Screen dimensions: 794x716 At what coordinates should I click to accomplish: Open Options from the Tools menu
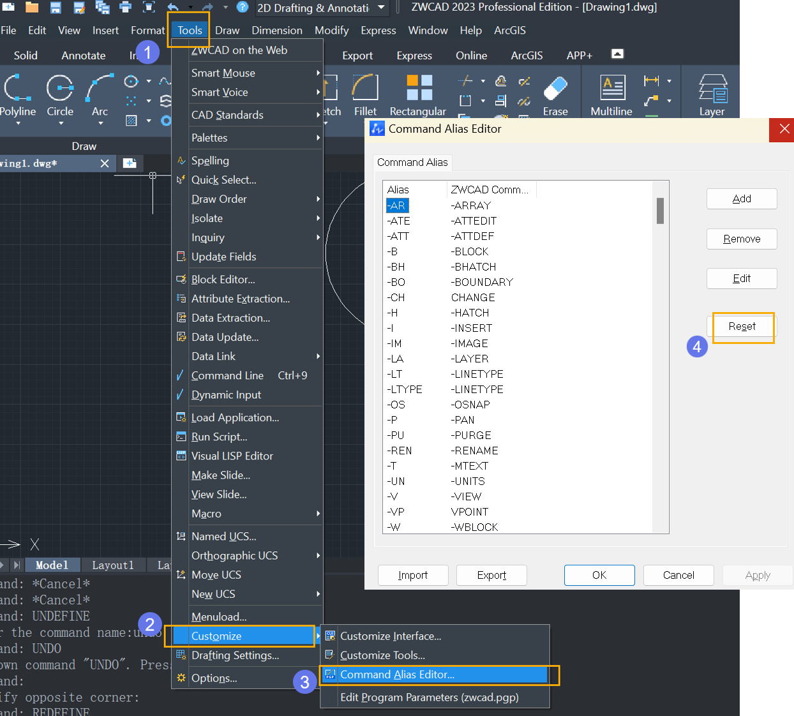click(x=247, y=678)
